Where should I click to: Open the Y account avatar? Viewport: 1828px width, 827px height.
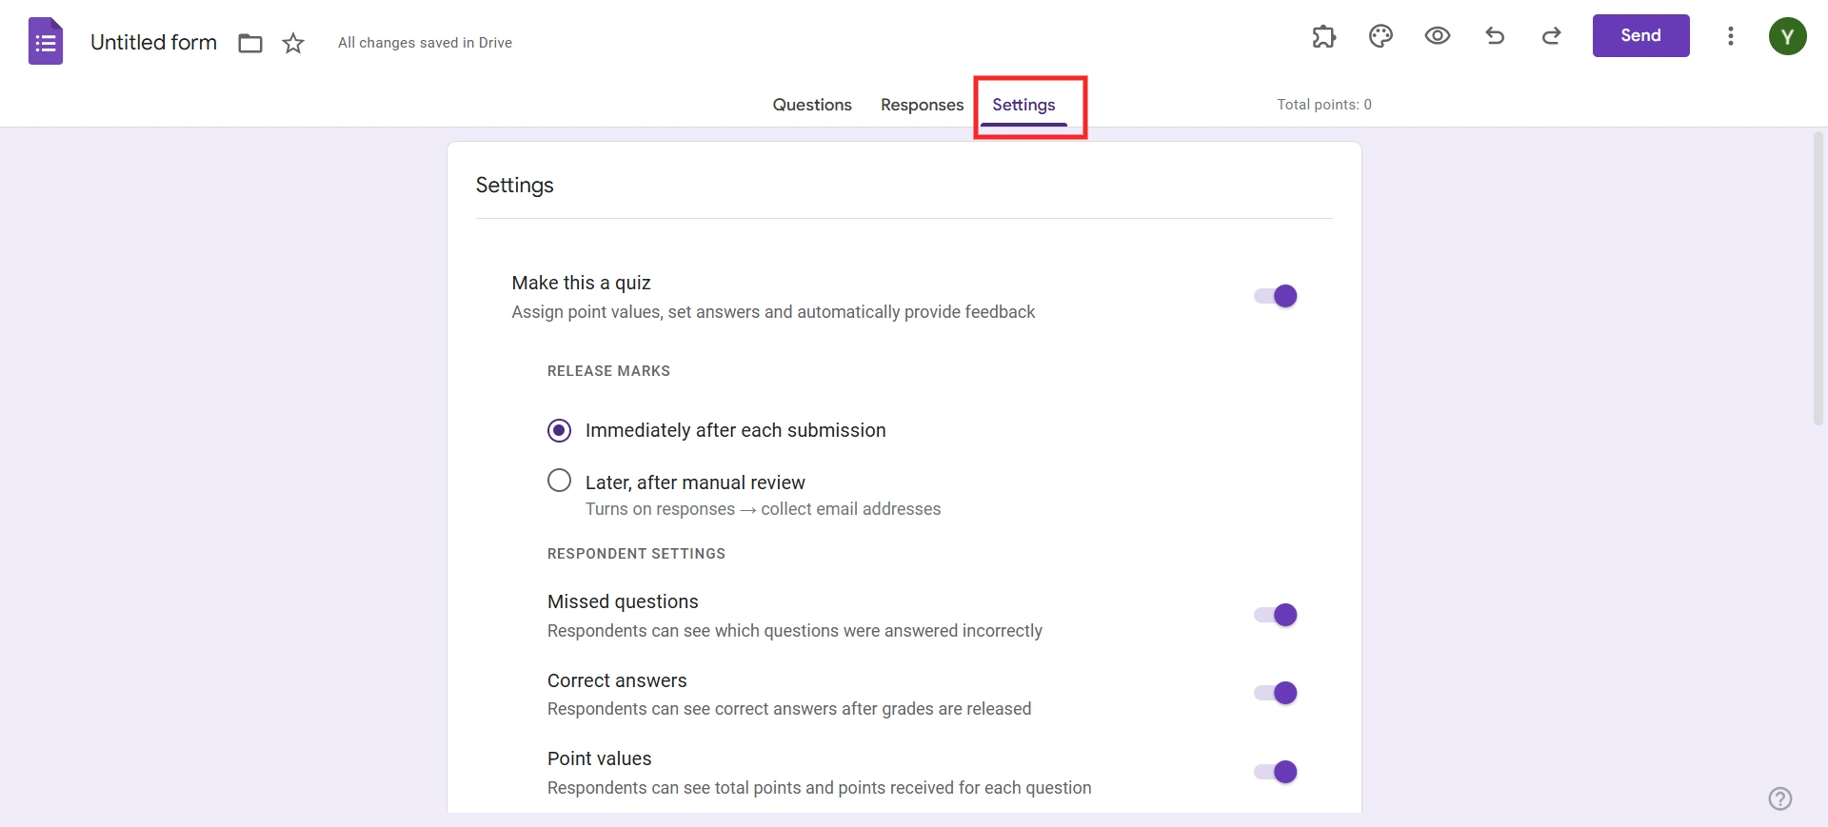[1788, 36]
